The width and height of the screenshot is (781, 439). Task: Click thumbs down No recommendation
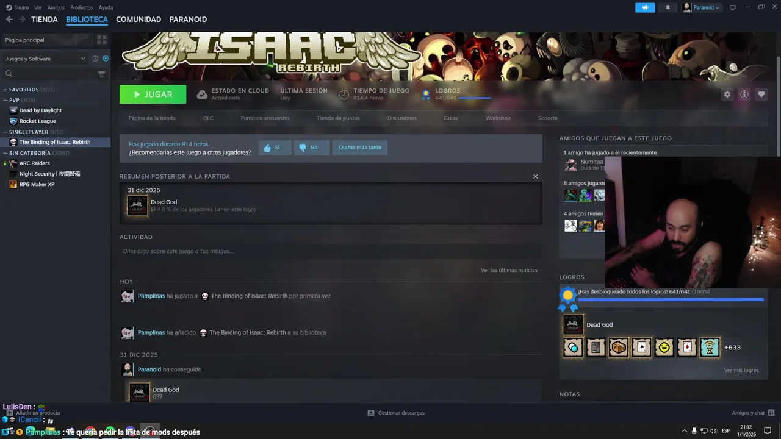312,148
